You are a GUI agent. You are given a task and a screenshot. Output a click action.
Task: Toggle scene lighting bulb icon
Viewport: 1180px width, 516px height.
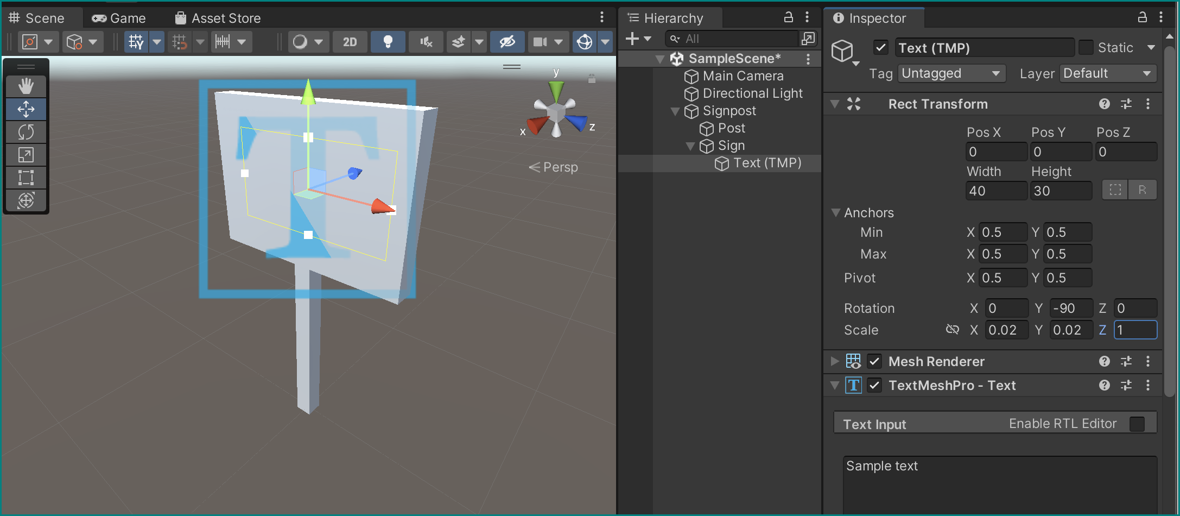coord(388,42)
